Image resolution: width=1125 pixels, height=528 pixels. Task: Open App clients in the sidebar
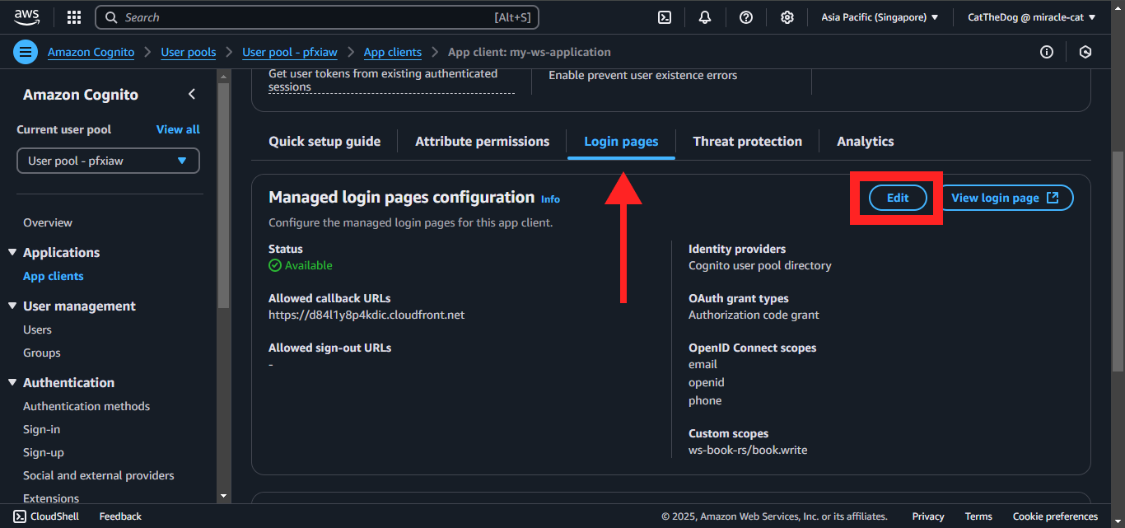tap(53, 276)
